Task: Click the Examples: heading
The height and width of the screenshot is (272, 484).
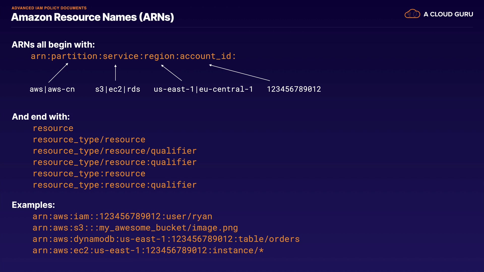Action: pyautogui.click(x=33, y=205)
